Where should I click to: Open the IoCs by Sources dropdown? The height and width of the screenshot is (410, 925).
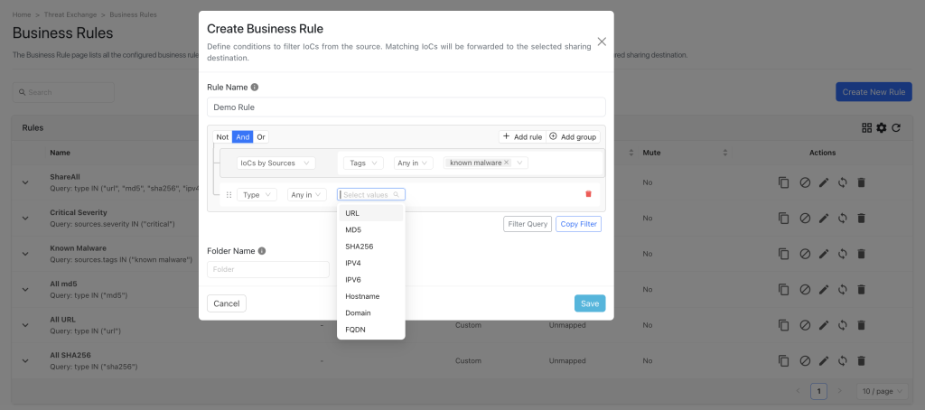point(276,163)
